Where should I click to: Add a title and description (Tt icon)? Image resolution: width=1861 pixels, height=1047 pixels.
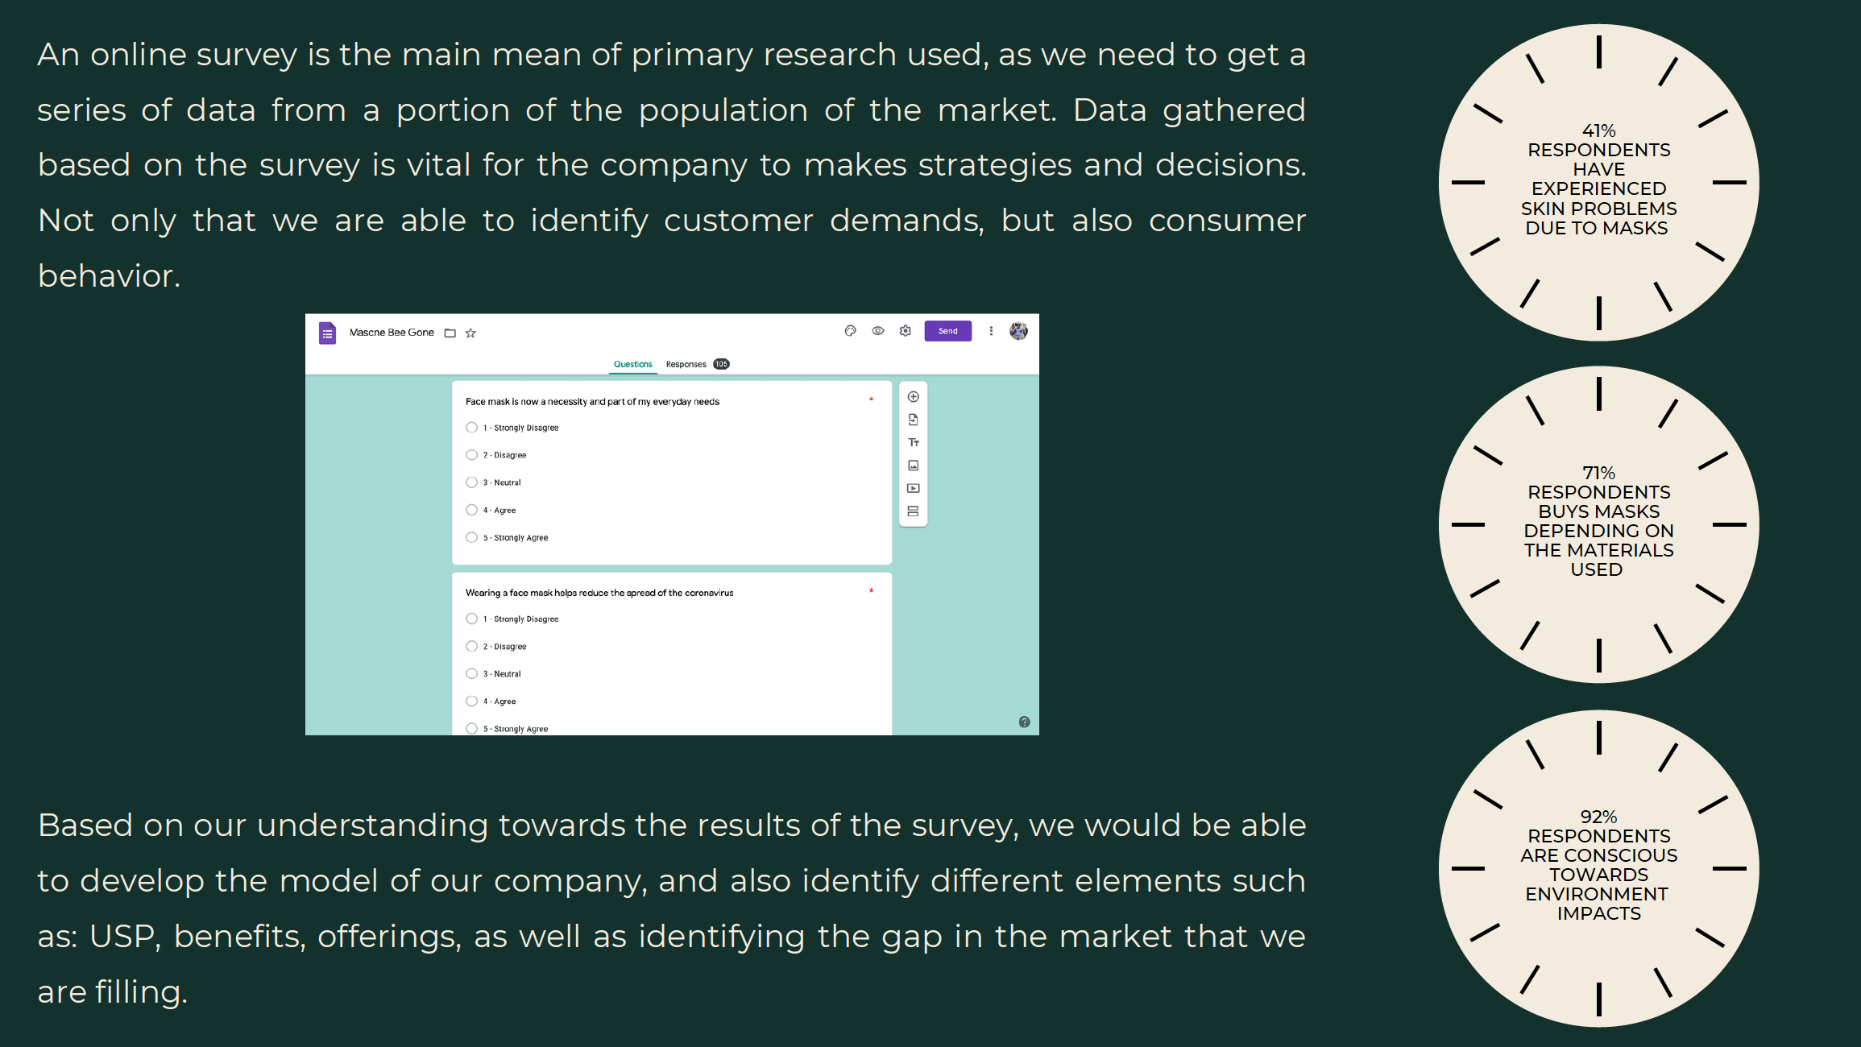[x=913, y=442]
